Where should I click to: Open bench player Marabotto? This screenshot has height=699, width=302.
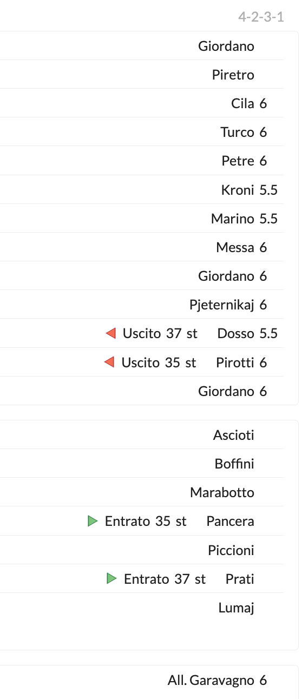click(x=222, y=492)
